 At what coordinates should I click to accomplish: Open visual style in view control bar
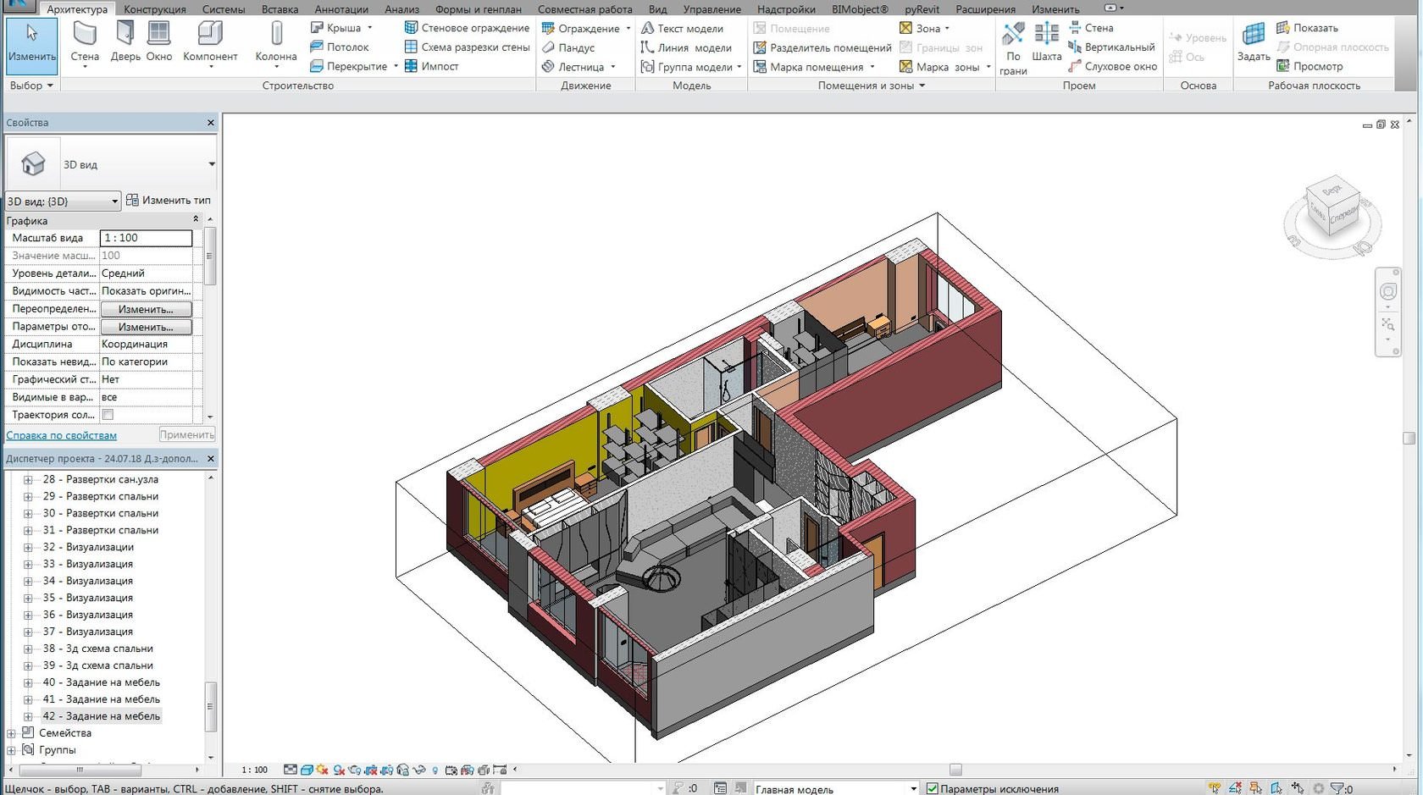pyautogui.click(x=307, y=770)
